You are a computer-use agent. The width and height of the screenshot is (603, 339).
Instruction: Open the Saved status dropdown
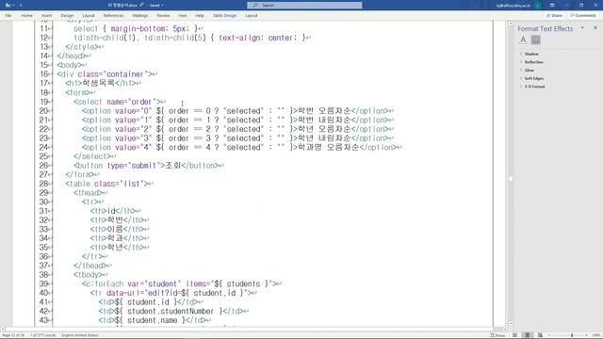[x=156, y=6]
